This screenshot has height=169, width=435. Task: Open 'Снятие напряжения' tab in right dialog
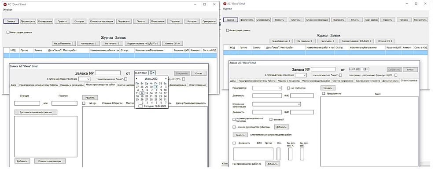(x=343, y=81)
